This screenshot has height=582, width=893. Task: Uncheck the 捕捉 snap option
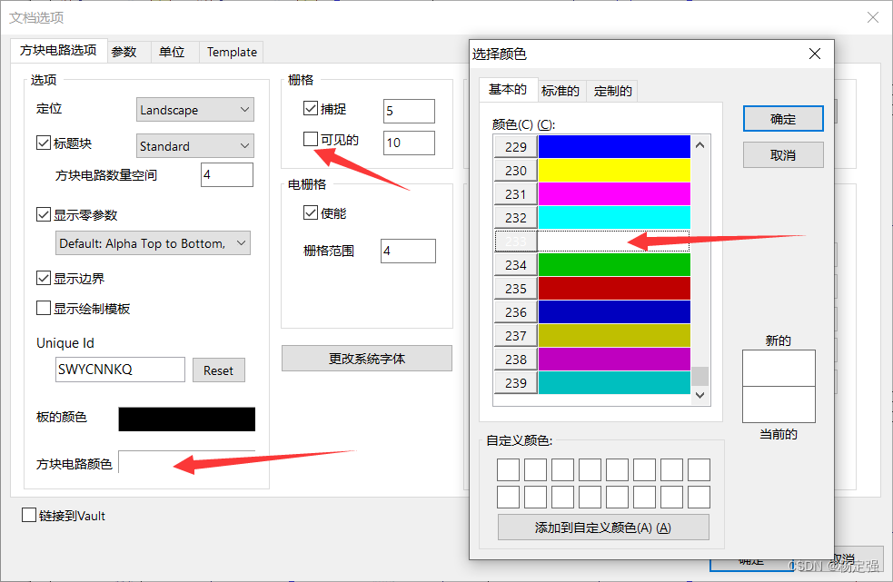(310, 108)
